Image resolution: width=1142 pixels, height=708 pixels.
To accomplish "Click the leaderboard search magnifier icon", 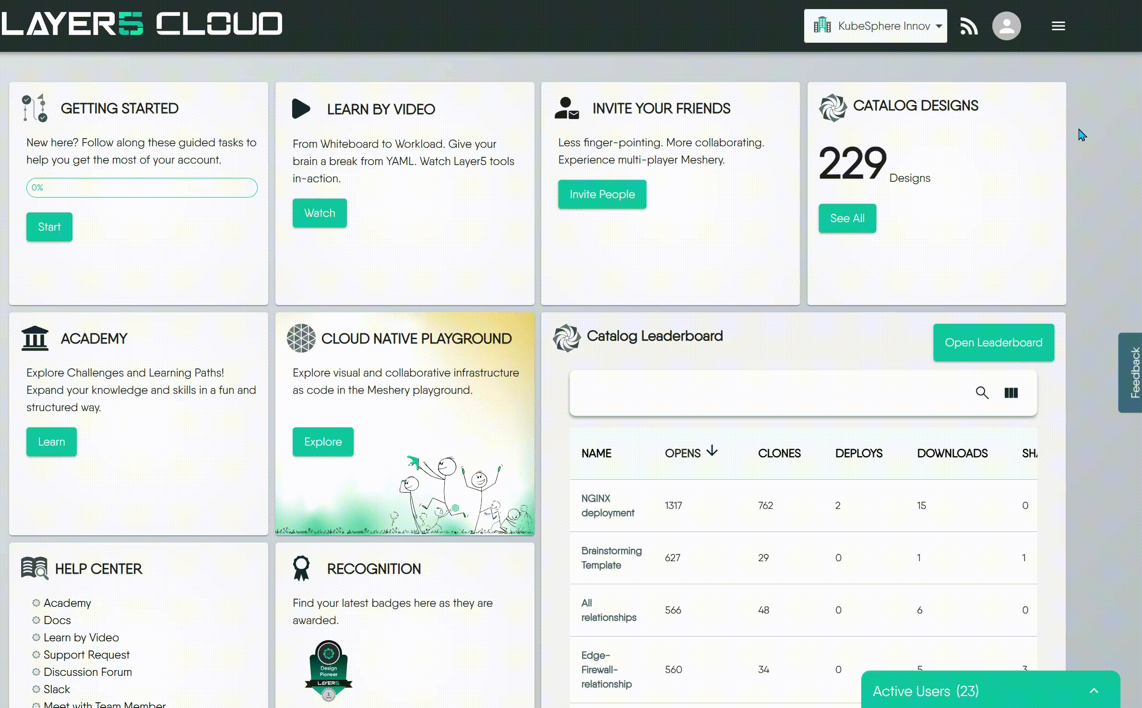I will pos(982,393).
